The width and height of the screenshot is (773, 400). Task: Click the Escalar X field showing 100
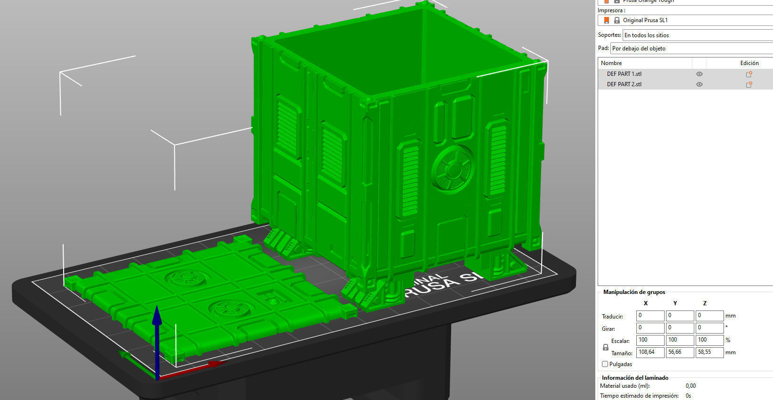(x=650, y=340)
